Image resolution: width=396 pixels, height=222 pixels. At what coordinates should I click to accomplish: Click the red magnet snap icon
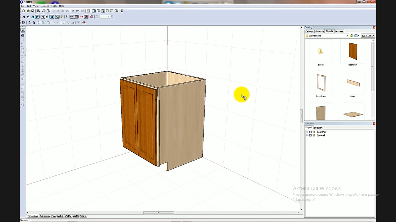[x=82, y=17]
